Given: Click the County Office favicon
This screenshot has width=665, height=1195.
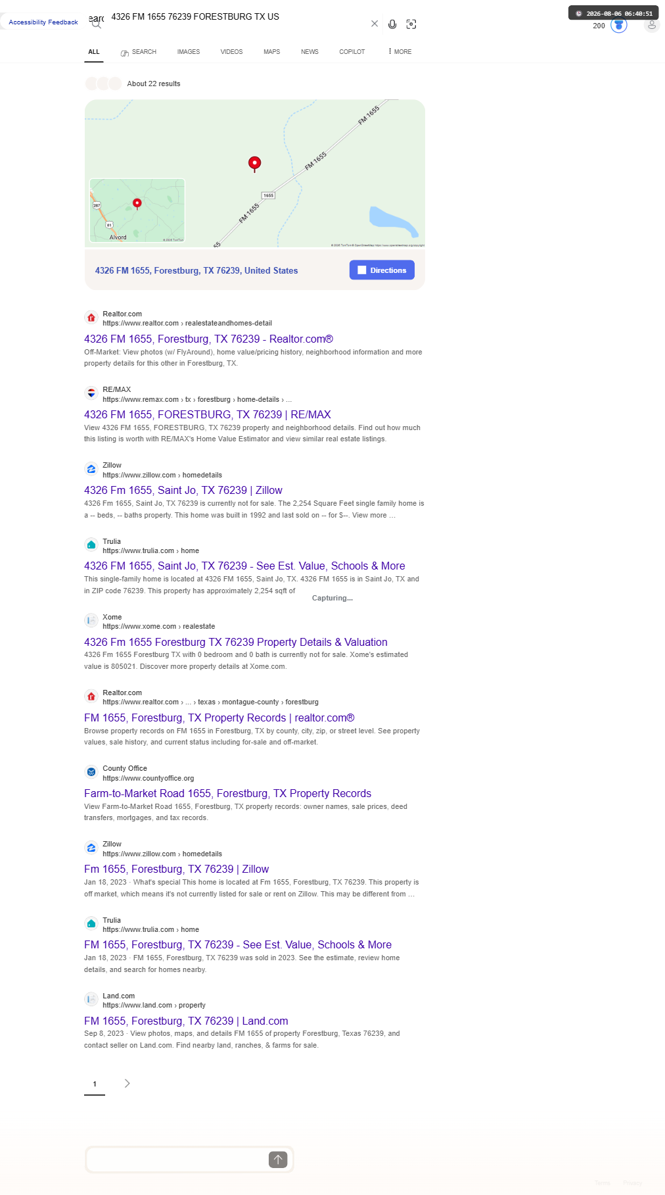Looking at the screenshot, I should (x=91, y=772).
